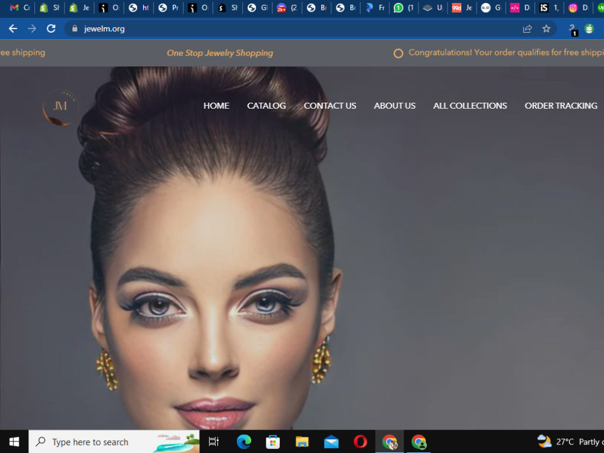Open Task View in the taskbar
604x453 pixels.
[213, 442]
